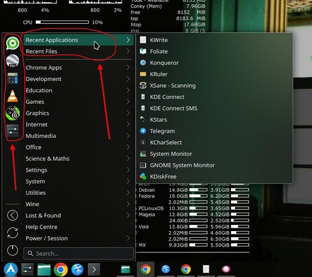312x277 pixels.
Task: Launch KCharSelect
Action: [214, 142]
